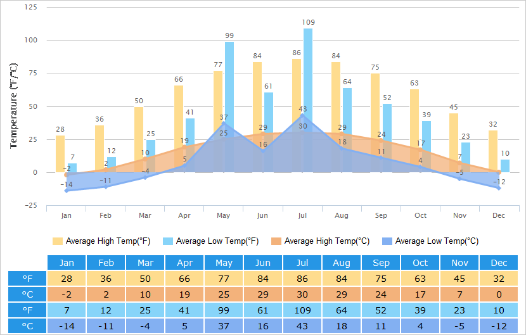Click the -25 y-axis tick label

31,205
